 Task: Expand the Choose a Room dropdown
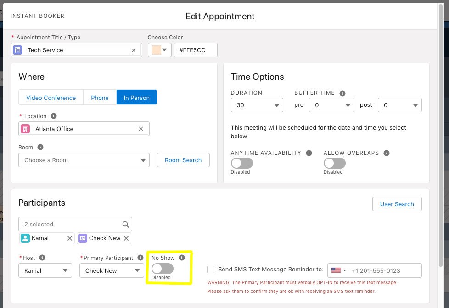point(84,160)
